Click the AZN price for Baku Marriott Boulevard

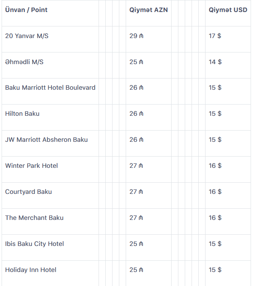tap(136, 88)
